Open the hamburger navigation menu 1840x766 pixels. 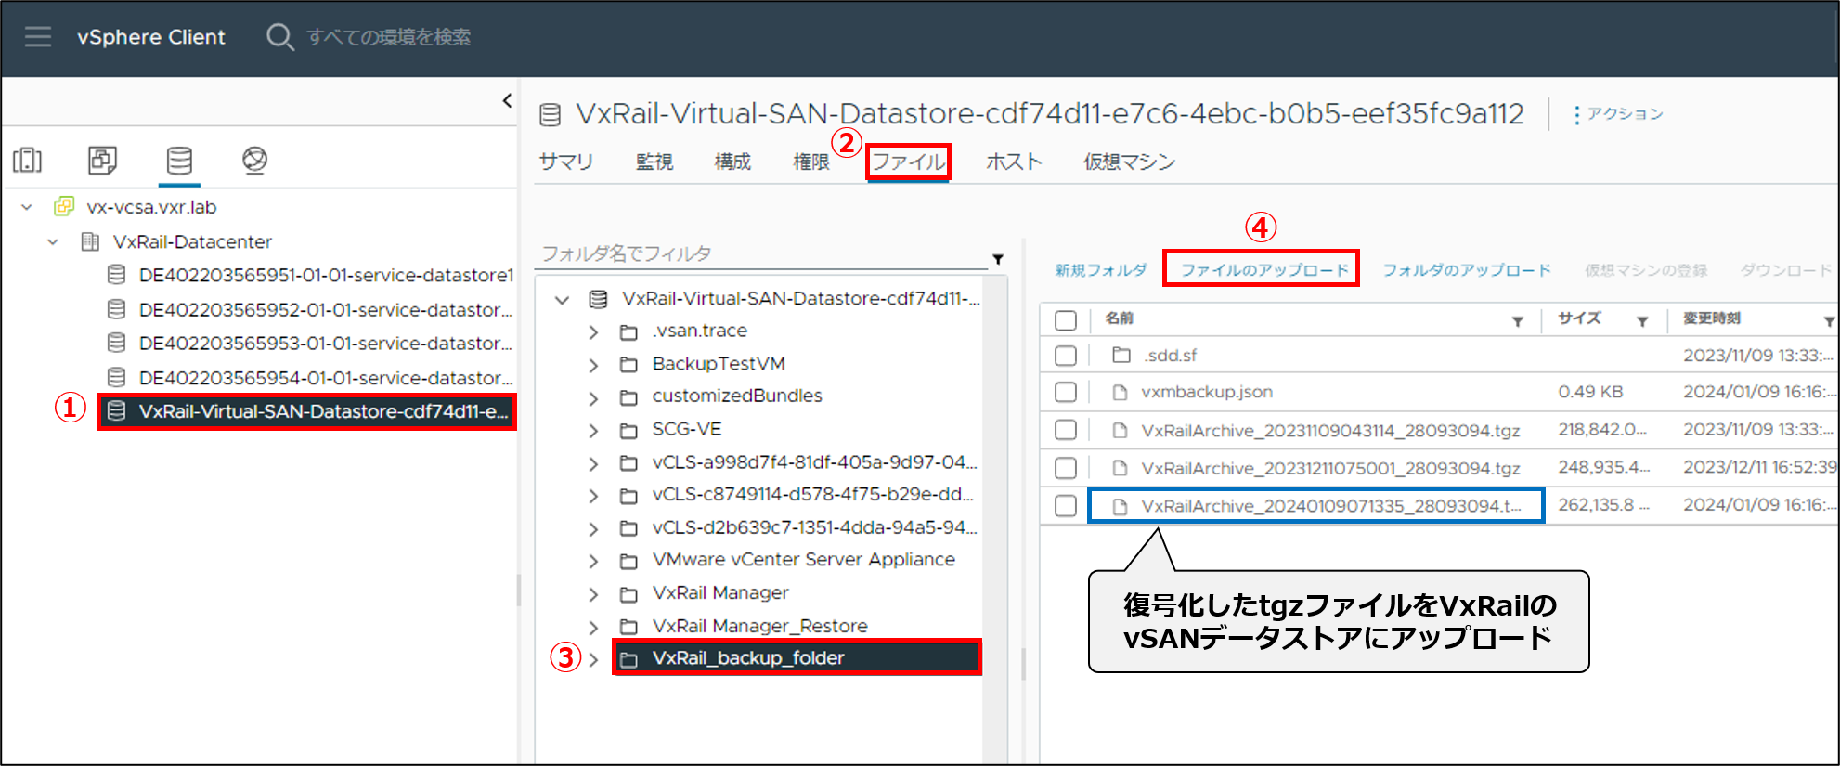pyautogui.click(x=38, y=37)
